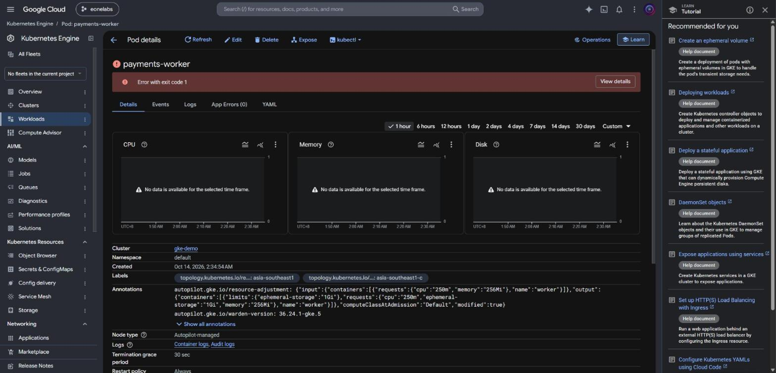Open the explore metrics icon on Disk chart
The height and width of the screenshot is (373, 776).
tap(612, 145)
